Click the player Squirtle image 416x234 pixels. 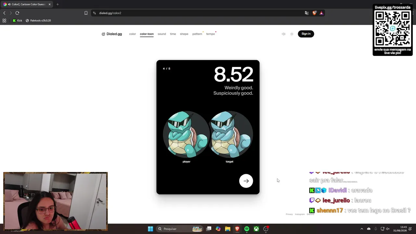187,134
